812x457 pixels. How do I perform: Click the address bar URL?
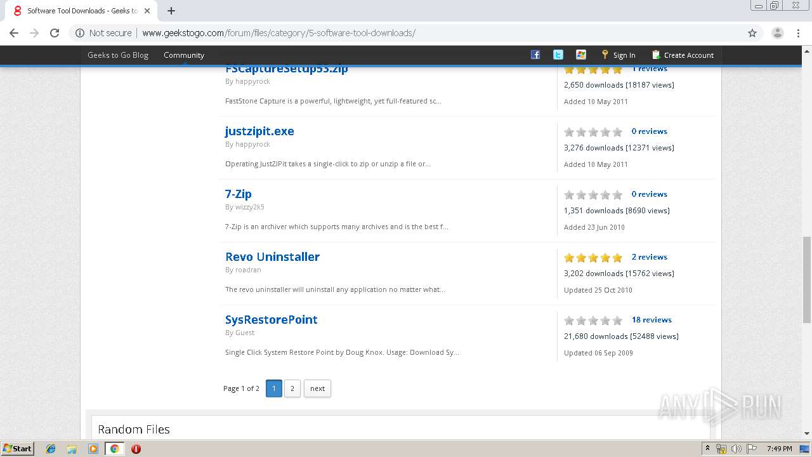coord(278,33)
